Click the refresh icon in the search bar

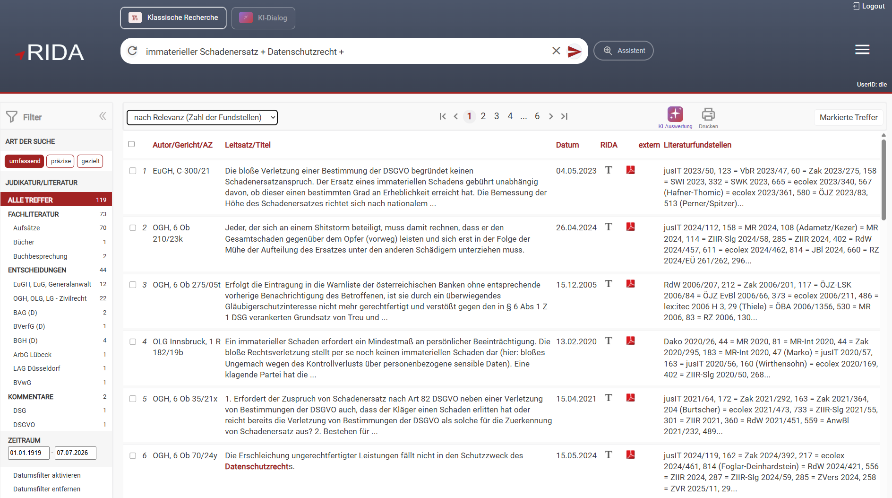(133, 51)
